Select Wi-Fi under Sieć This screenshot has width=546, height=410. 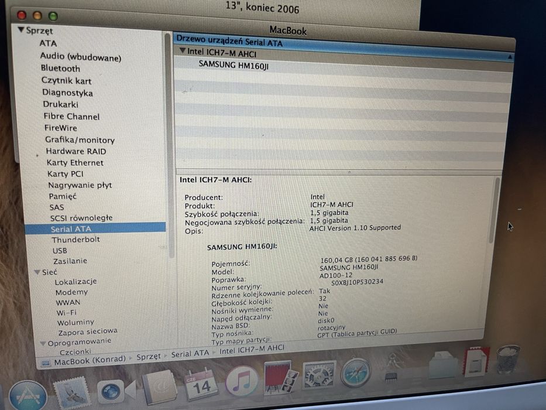tap(67, 312)
